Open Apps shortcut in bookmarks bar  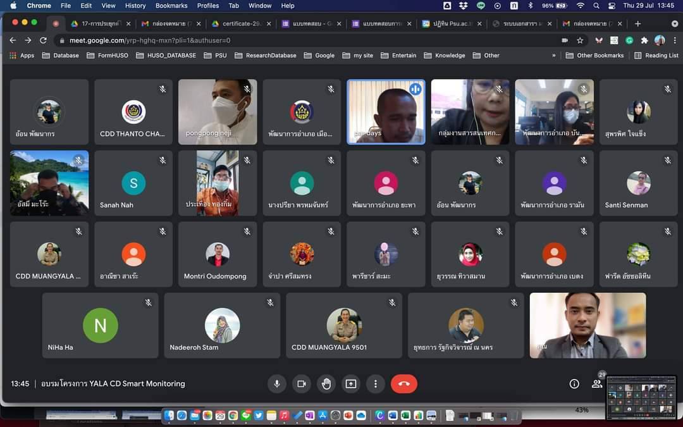tap(22, 55)
